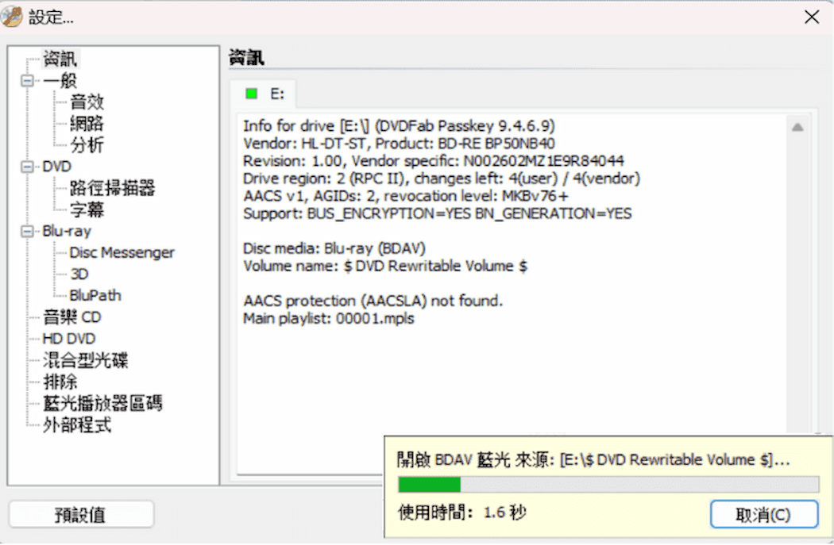This screenshot has height=545, width=834.
Task: Open 藍光播放器區碼 settings
Action: click(x=102, y=404)
